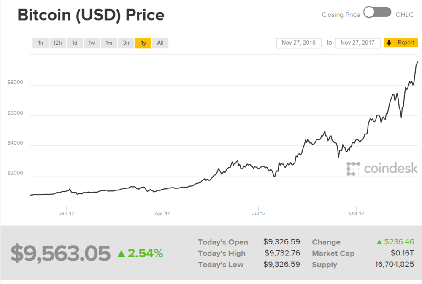Image resolution: width=422 pixels, height=284 pixels.
Task: Switch chart to 1w range
Action: (x=92, y=43)
